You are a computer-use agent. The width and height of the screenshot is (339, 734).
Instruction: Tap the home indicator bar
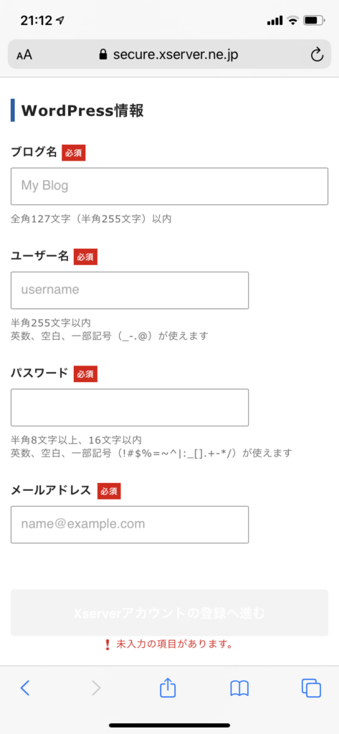[x=169, y=725]
